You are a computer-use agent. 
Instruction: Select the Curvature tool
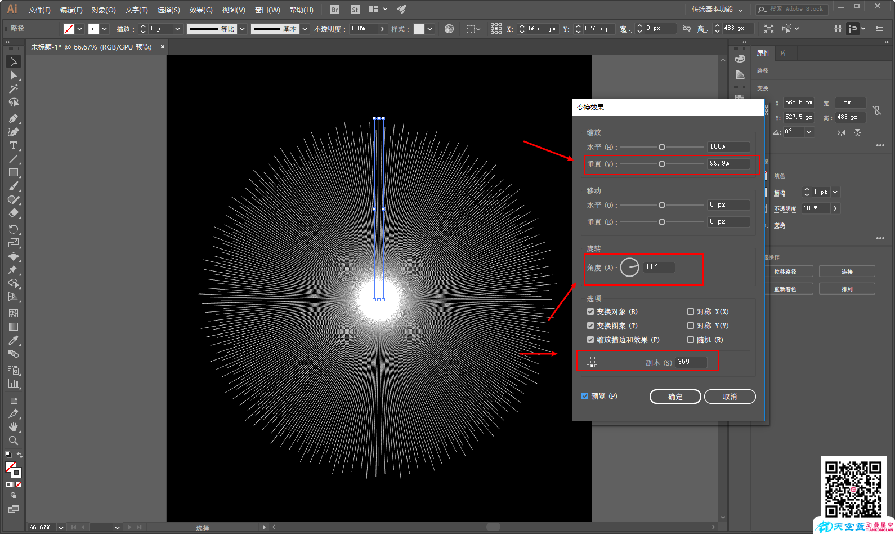point(14,132)
